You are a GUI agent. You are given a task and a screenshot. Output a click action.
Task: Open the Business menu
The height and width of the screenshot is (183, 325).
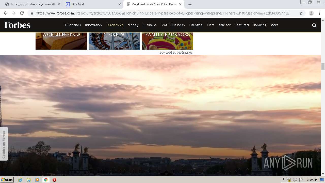click(150, 25)
